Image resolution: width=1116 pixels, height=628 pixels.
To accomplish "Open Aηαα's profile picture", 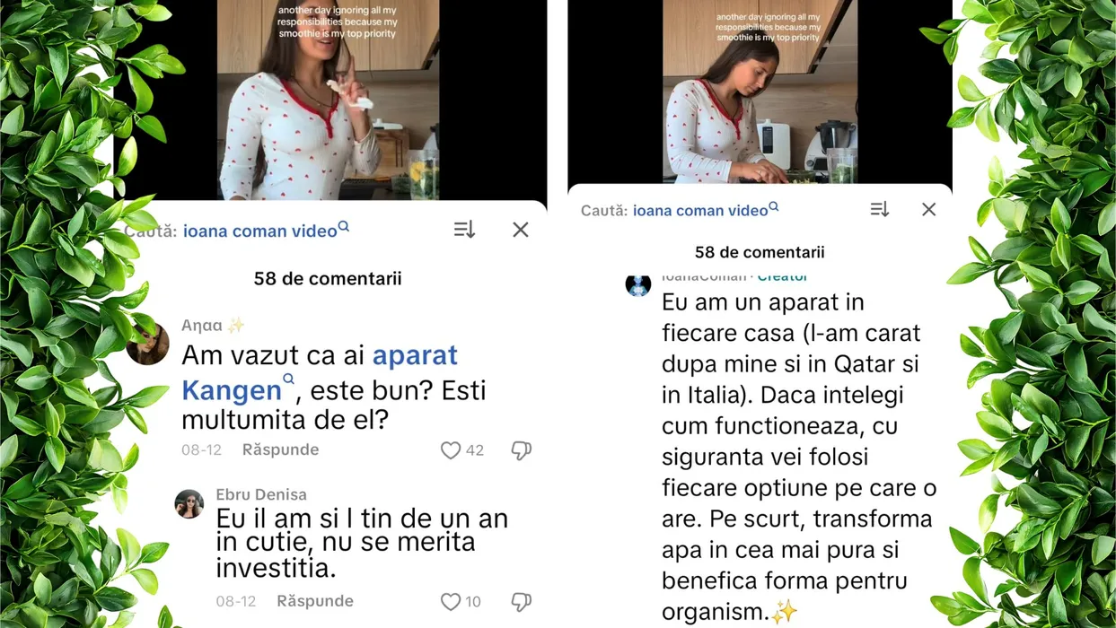I will pos(148,343).
